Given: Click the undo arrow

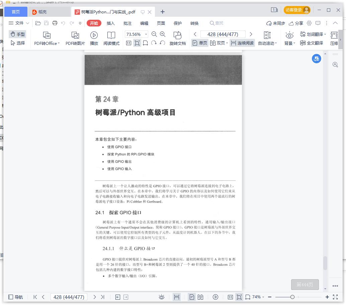Looking at the screenshot, I should pyautogui.click(x=63, y=23).
